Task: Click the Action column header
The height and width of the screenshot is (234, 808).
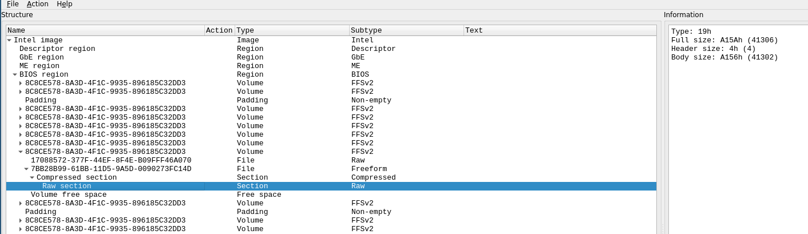Action: point(220,30)
